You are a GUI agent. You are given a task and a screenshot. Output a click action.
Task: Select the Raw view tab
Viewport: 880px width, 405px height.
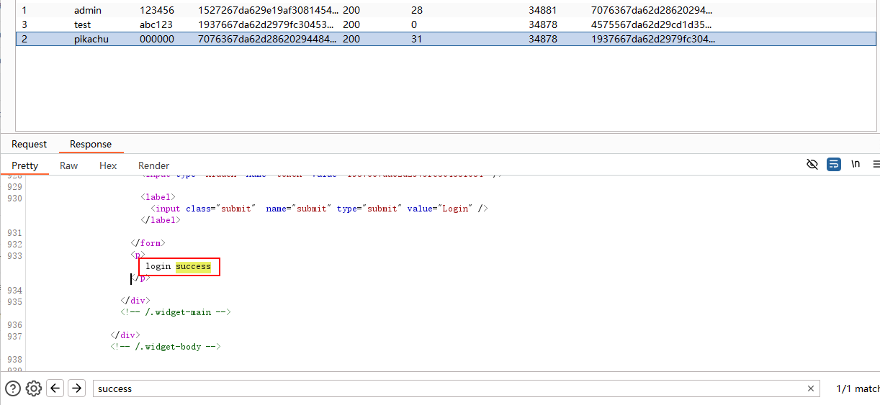tap(69, 165)
